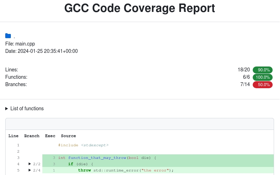The image size is (280, 175).
Task: Click the #include <stdexcept> source line
Action: pos(83,145)
